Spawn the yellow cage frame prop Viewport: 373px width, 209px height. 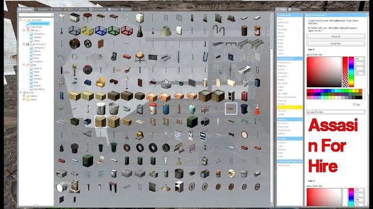[87, 31]
